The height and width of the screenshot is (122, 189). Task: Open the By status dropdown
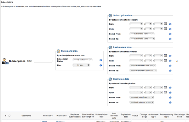(83, 60)
